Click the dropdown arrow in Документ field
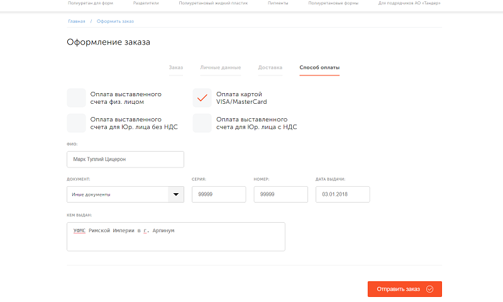 pos(176,194)
